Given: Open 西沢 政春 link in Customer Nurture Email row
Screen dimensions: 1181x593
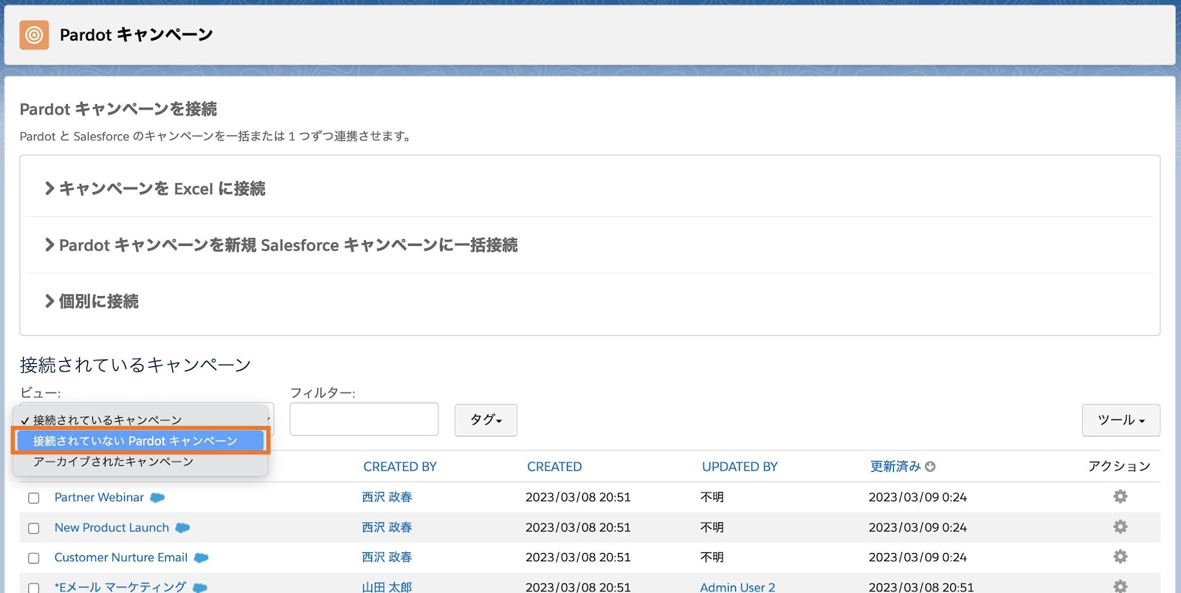Looking at the screenshot, I should (x=387, y=558).
